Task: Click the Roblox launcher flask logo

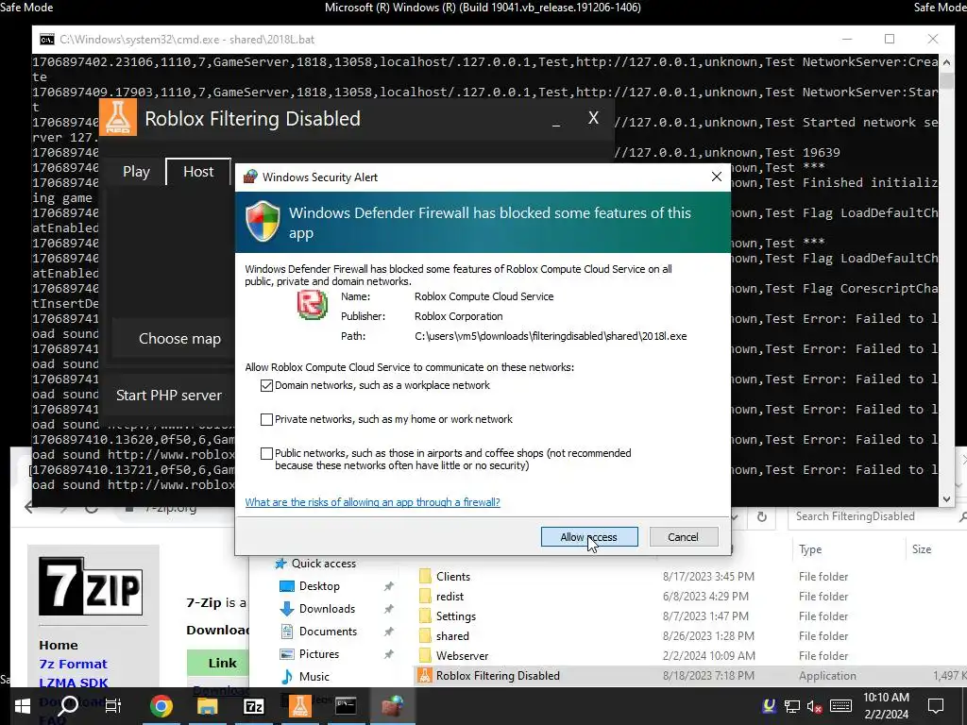Action: 118,117
